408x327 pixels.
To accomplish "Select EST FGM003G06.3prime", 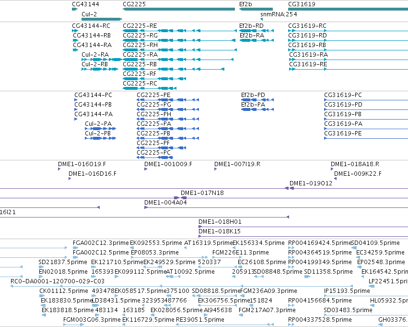I will coord(74,325).
